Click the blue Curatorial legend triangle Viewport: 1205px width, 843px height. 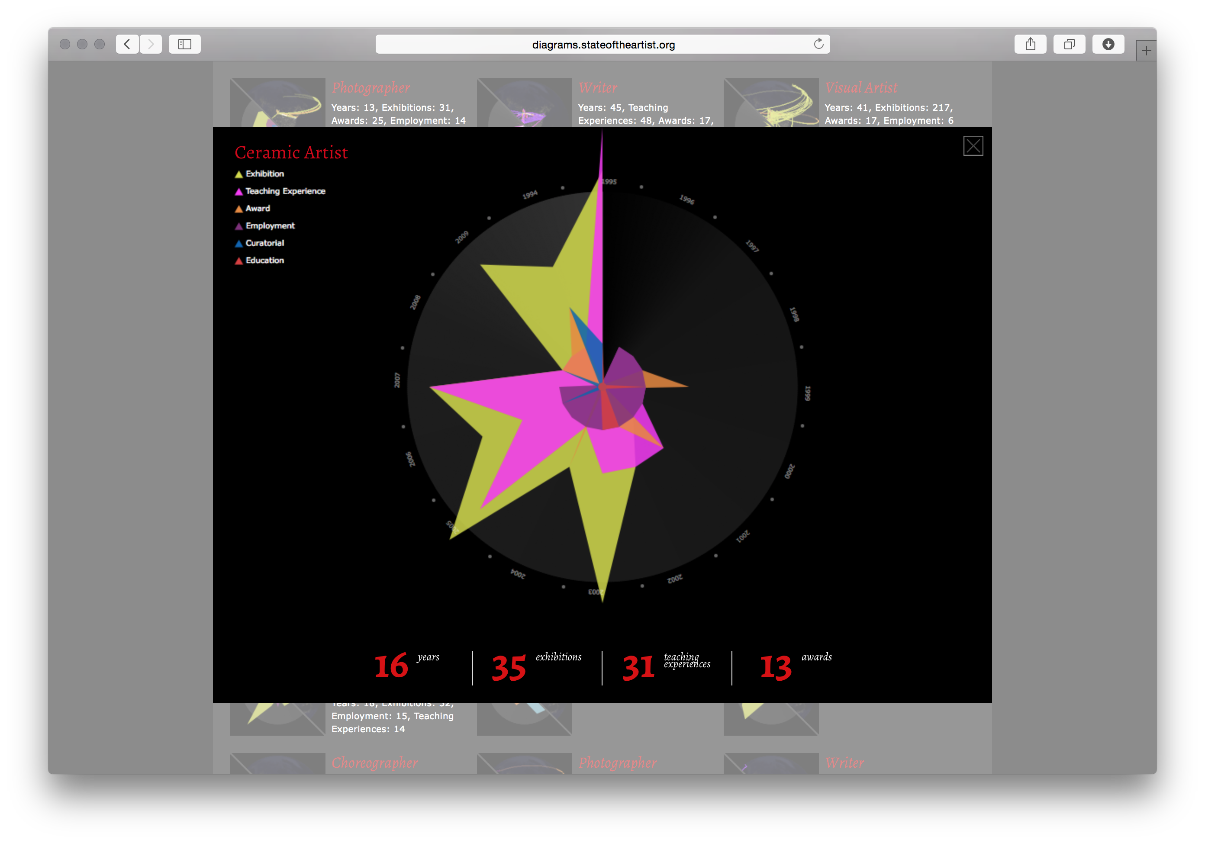pos(239,243)
